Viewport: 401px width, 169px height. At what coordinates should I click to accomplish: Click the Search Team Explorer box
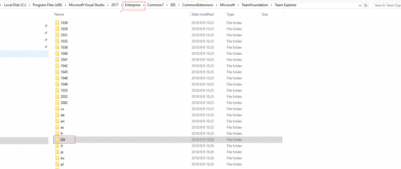point(387,5)
